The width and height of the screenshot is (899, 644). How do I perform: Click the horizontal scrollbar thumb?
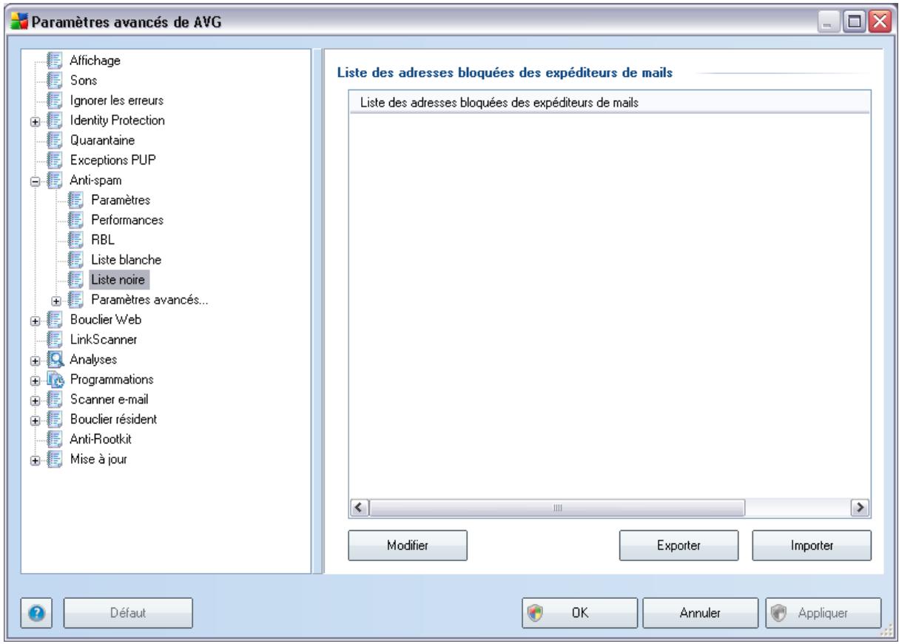[558, 507]
